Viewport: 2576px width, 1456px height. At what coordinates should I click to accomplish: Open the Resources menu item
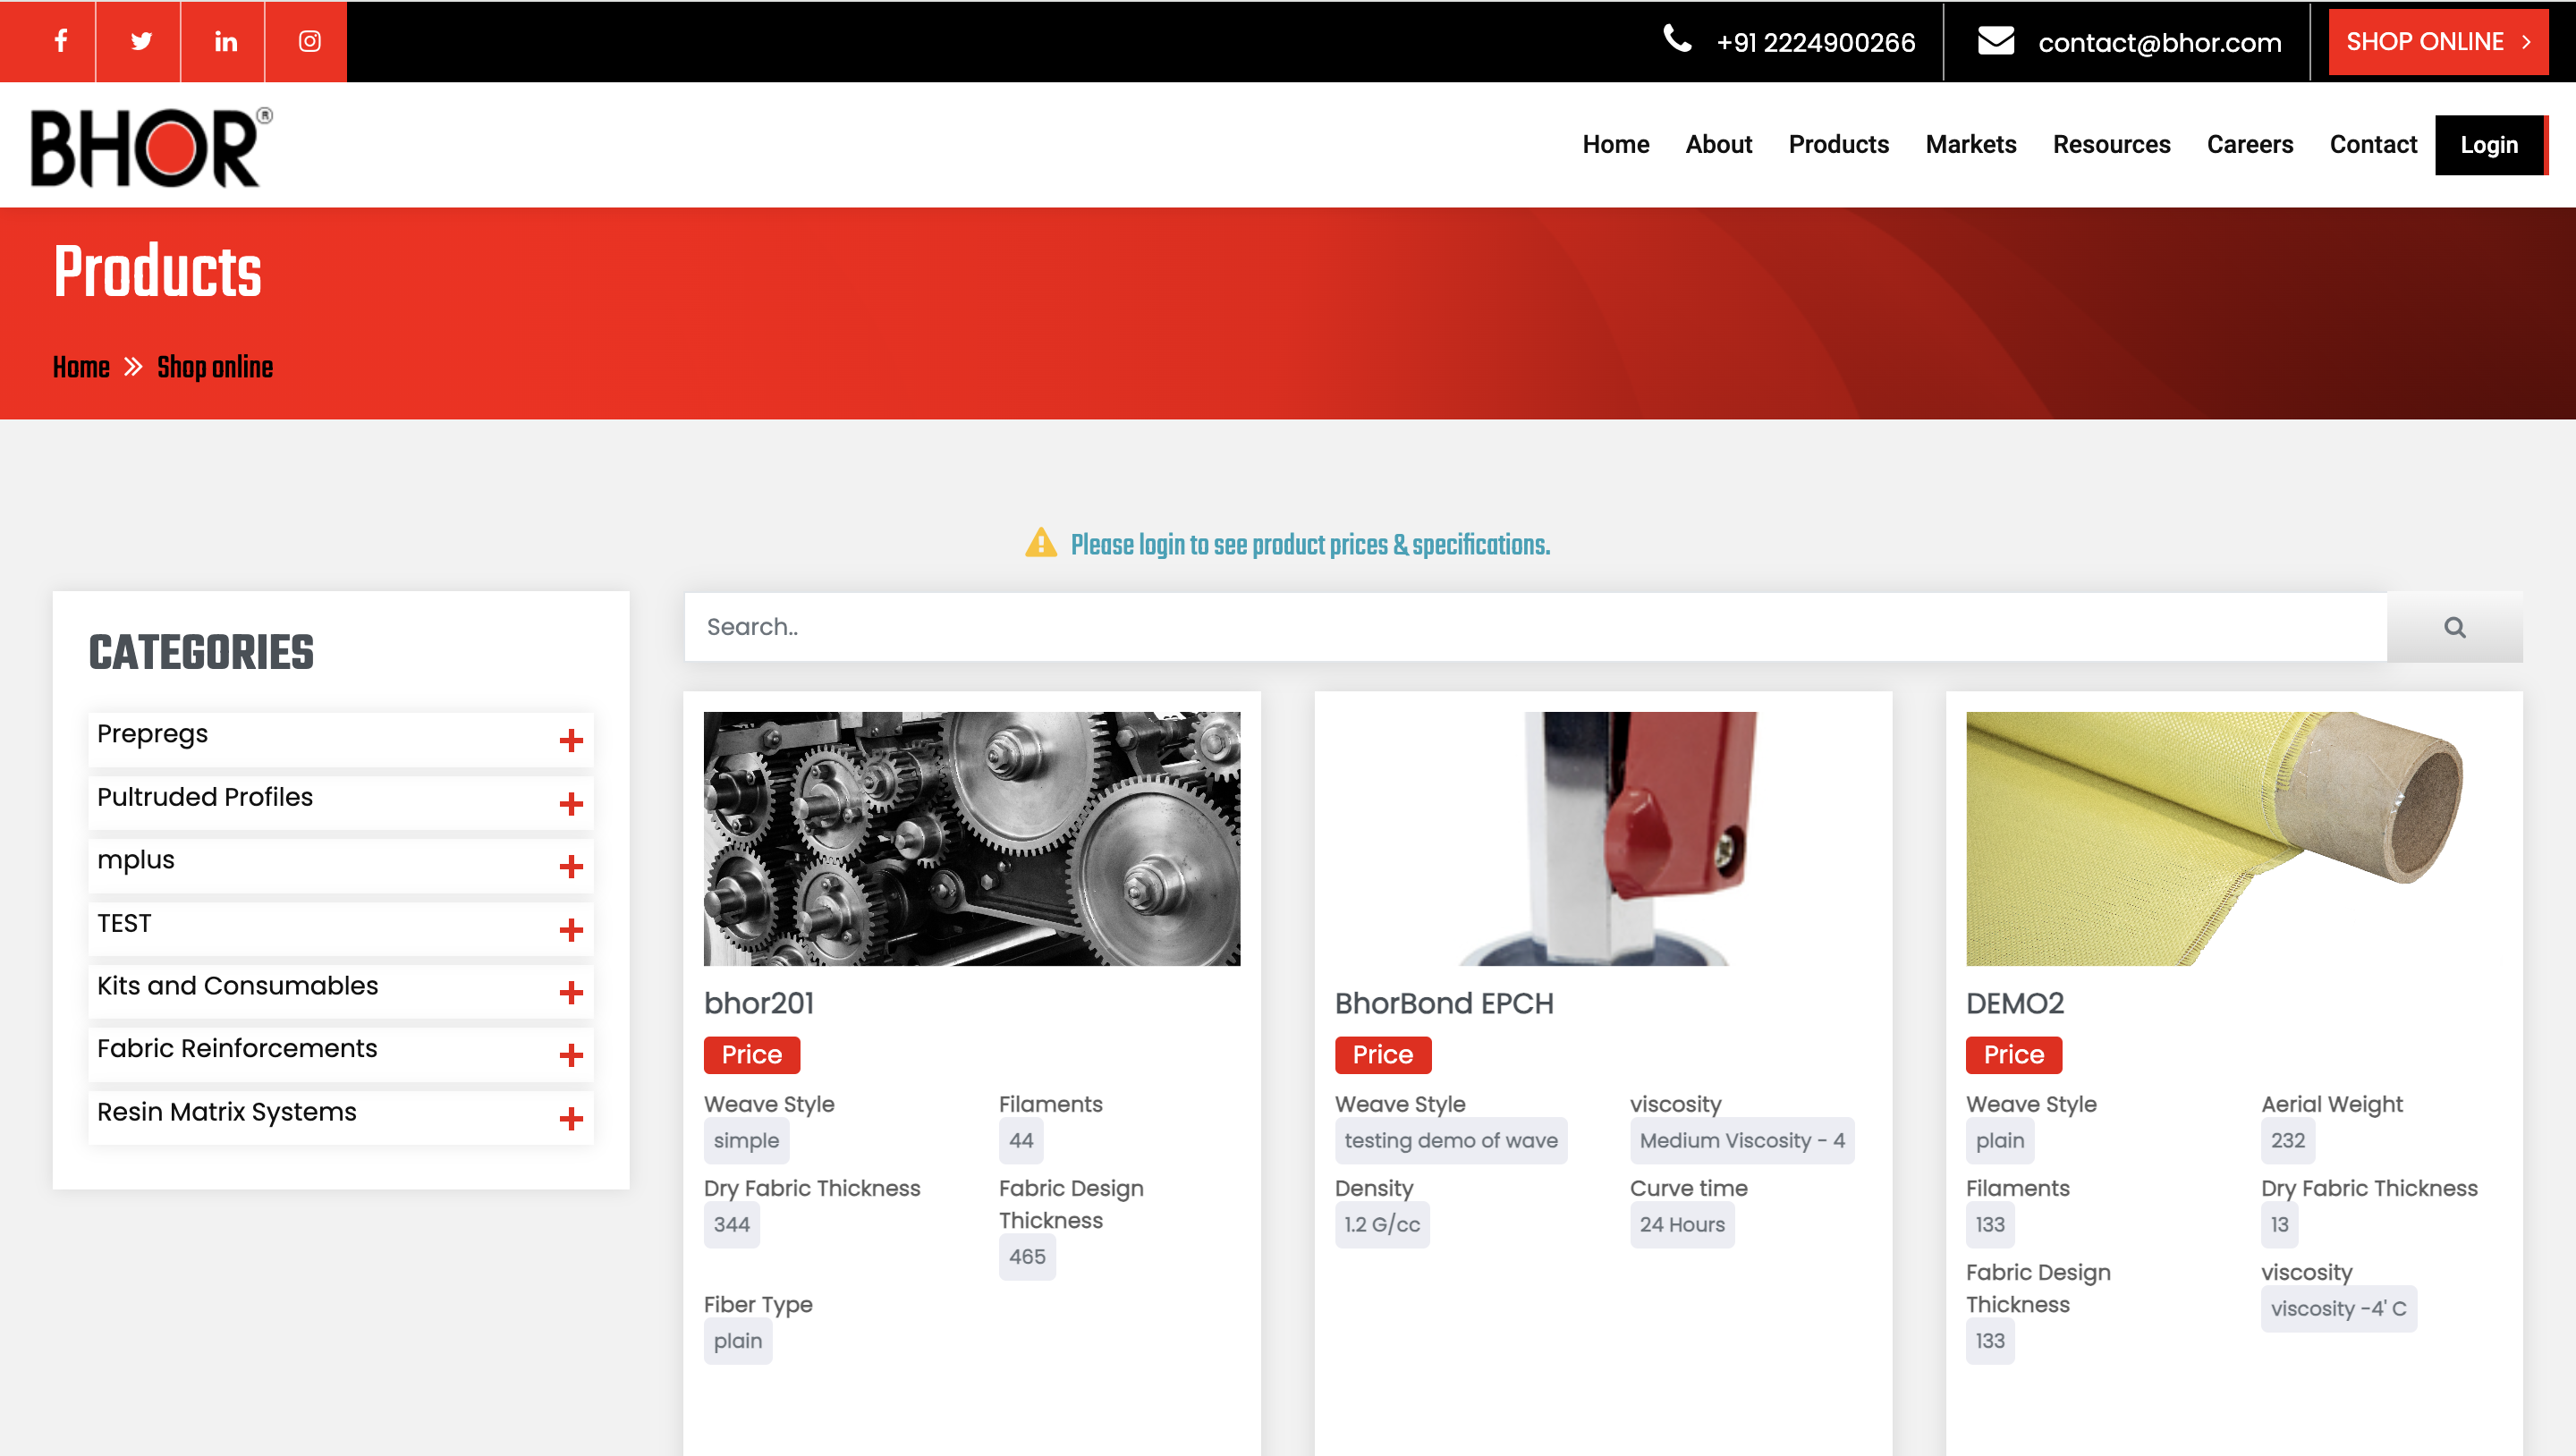[x=2111, y=145]
